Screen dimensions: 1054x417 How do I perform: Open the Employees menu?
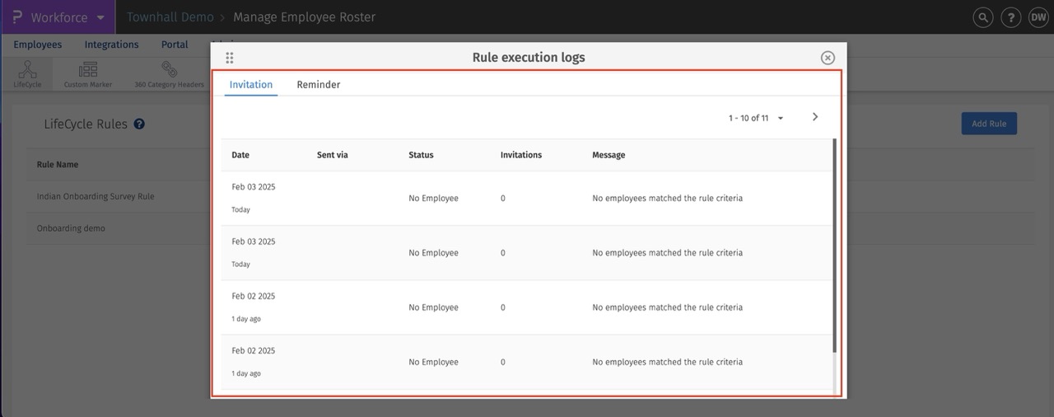pos(38,45)
